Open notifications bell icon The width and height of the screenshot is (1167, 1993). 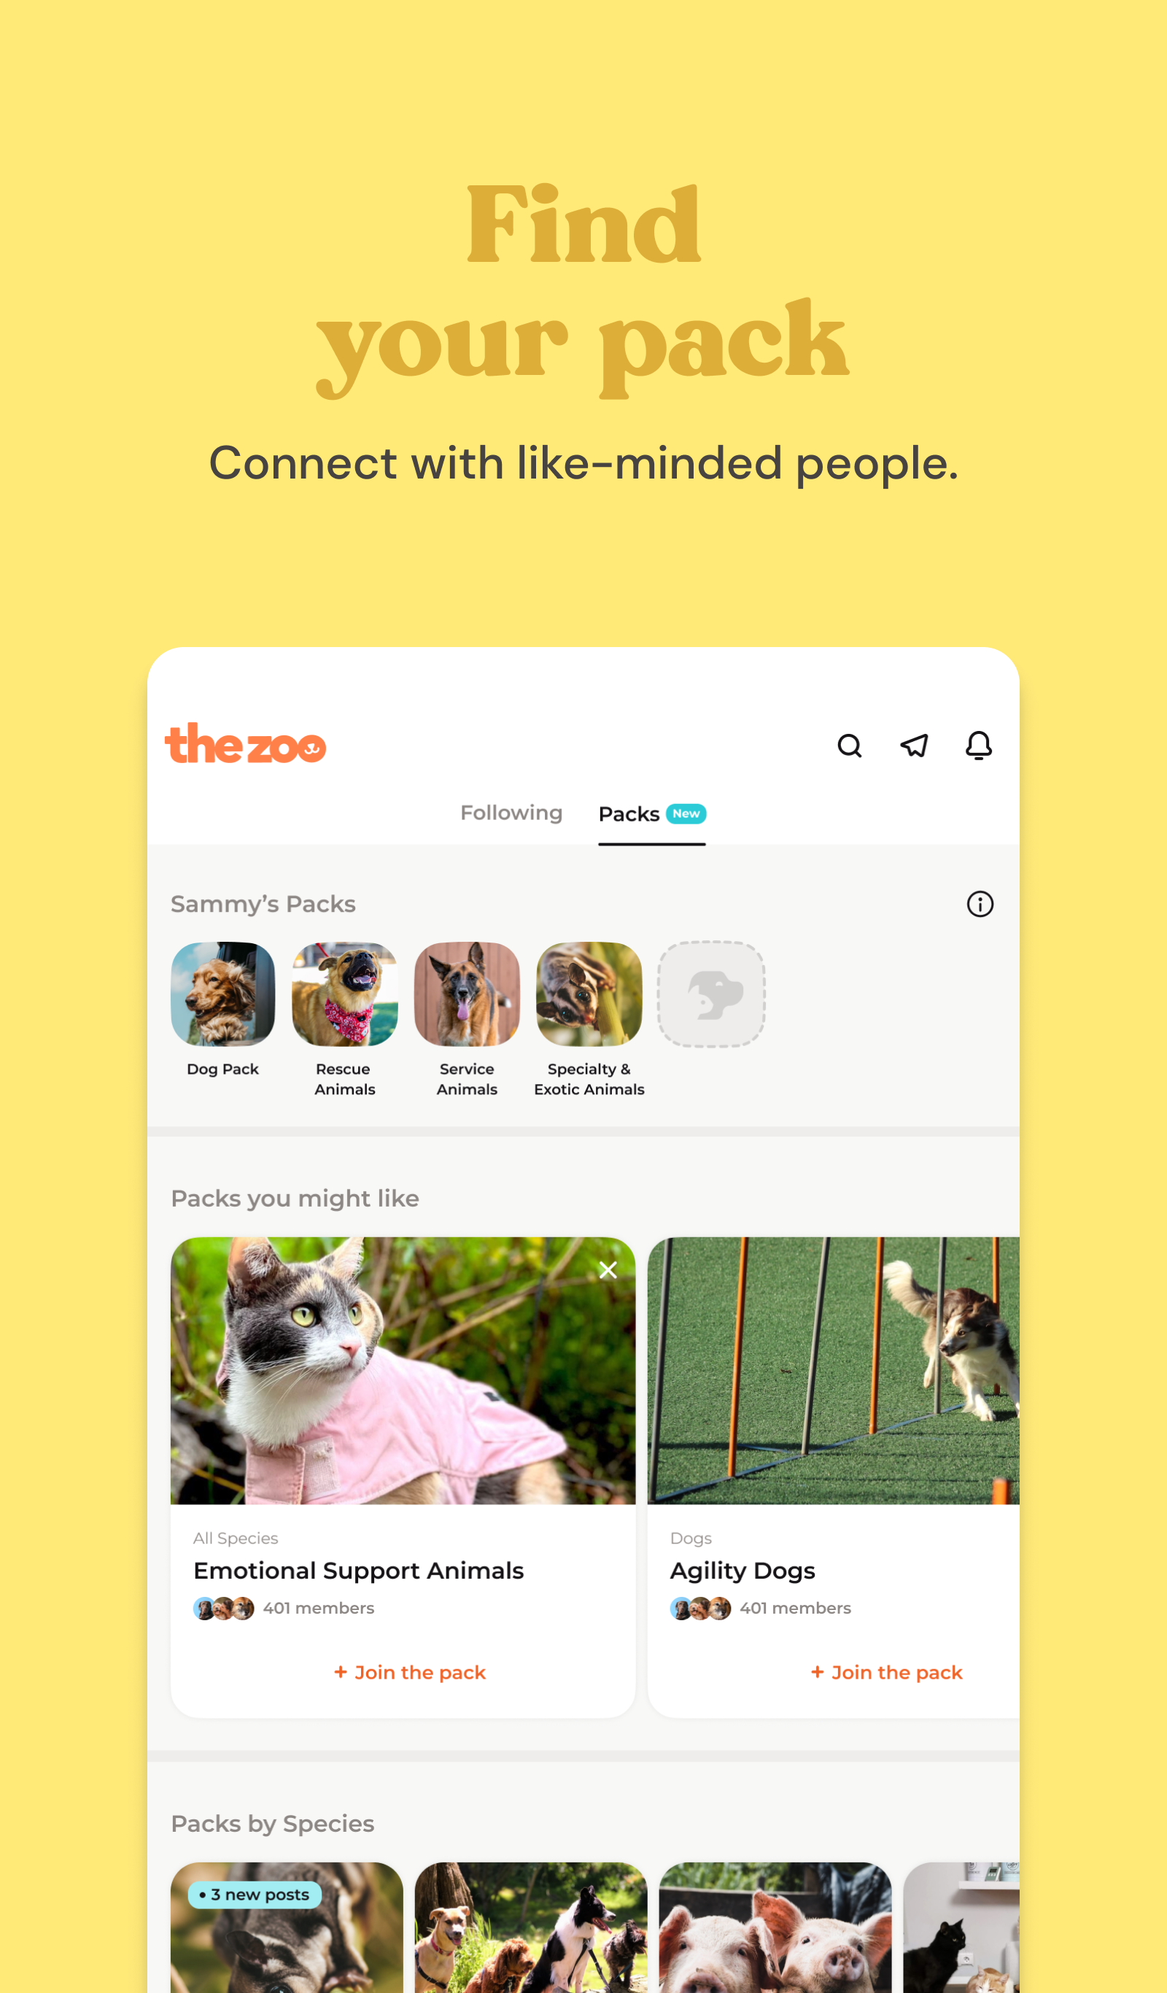(979, 745)
